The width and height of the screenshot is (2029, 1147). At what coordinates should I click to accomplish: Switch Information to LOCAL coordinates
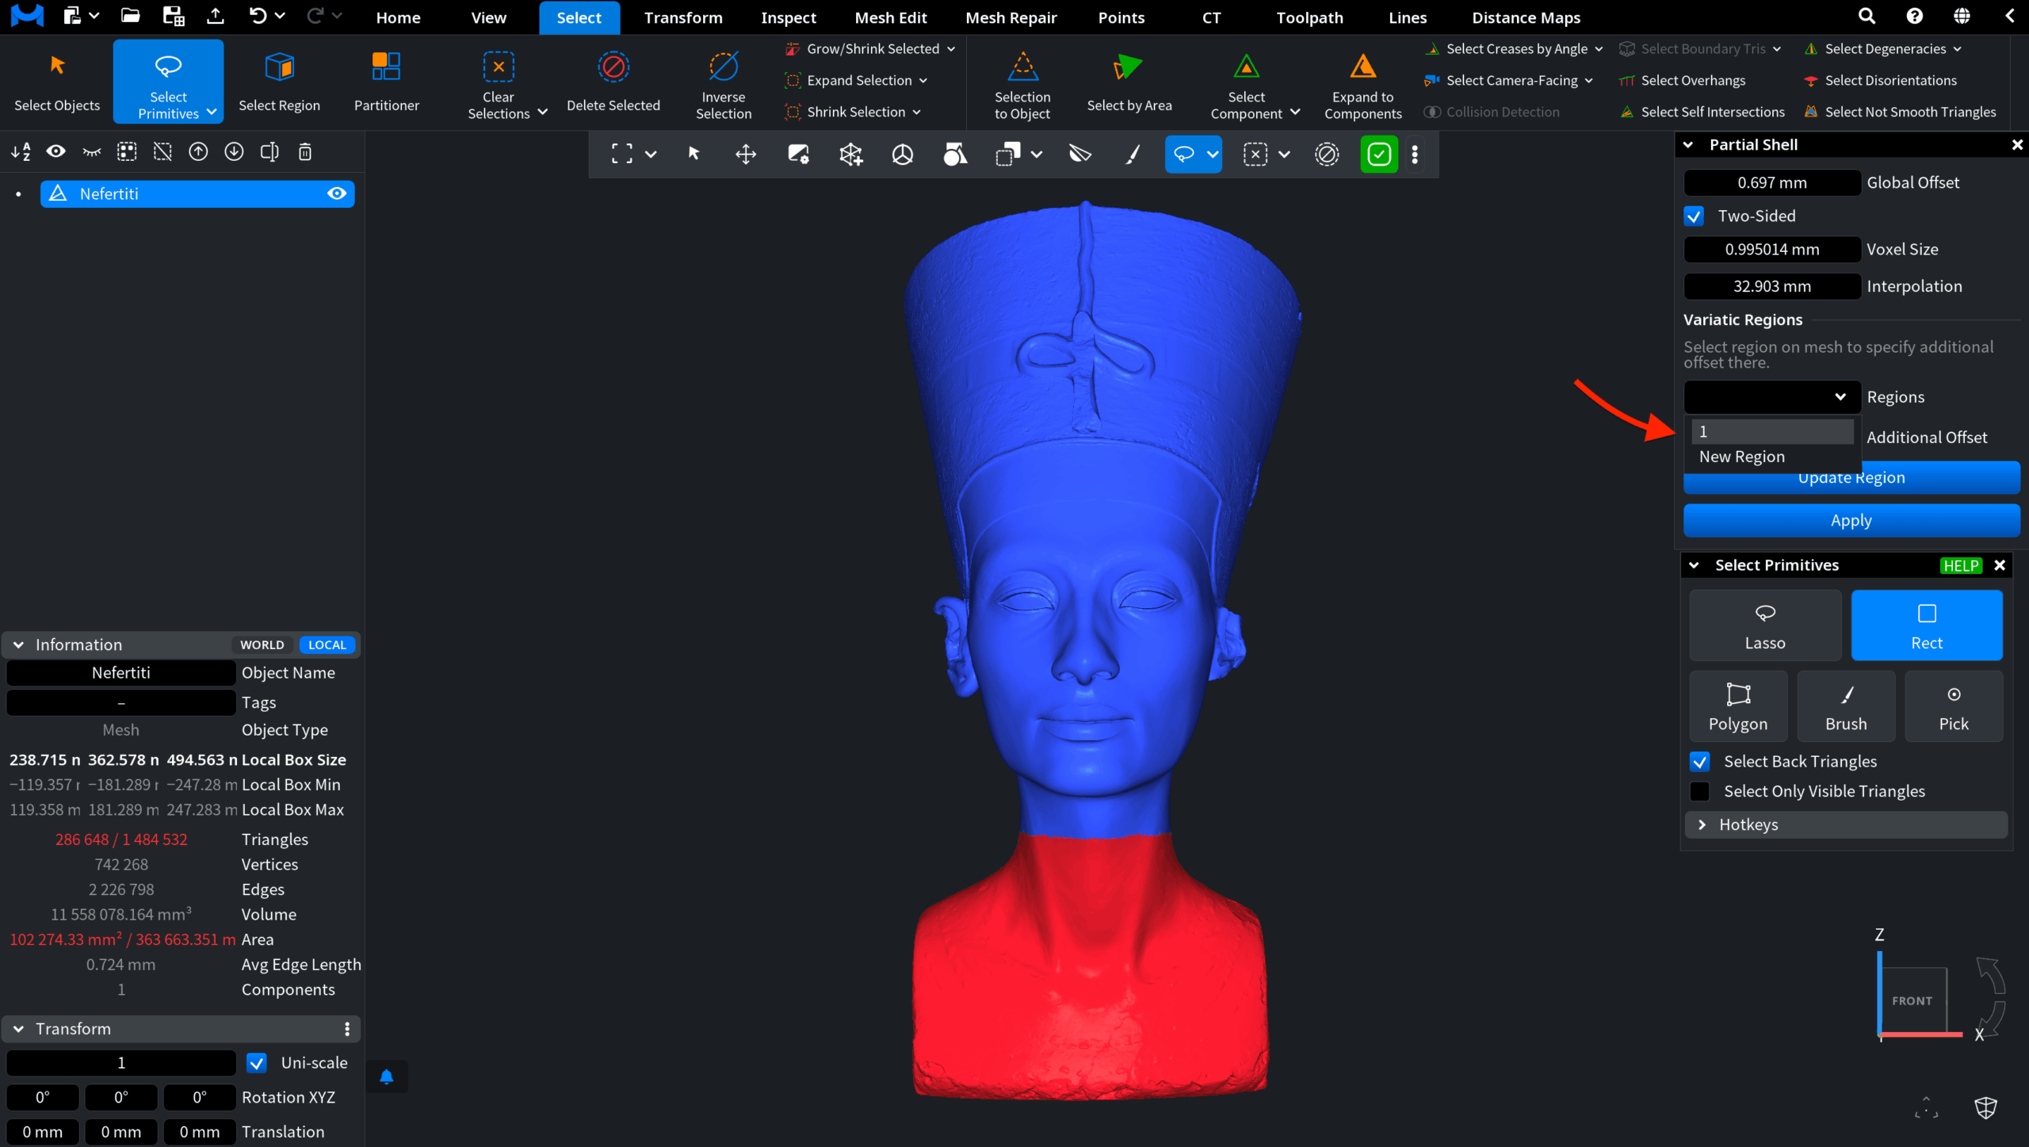pos(327,644)
